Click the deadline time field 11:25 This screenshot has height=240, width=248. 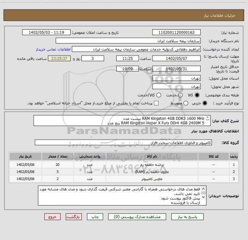pyautogui.click(x=127, y=59)
